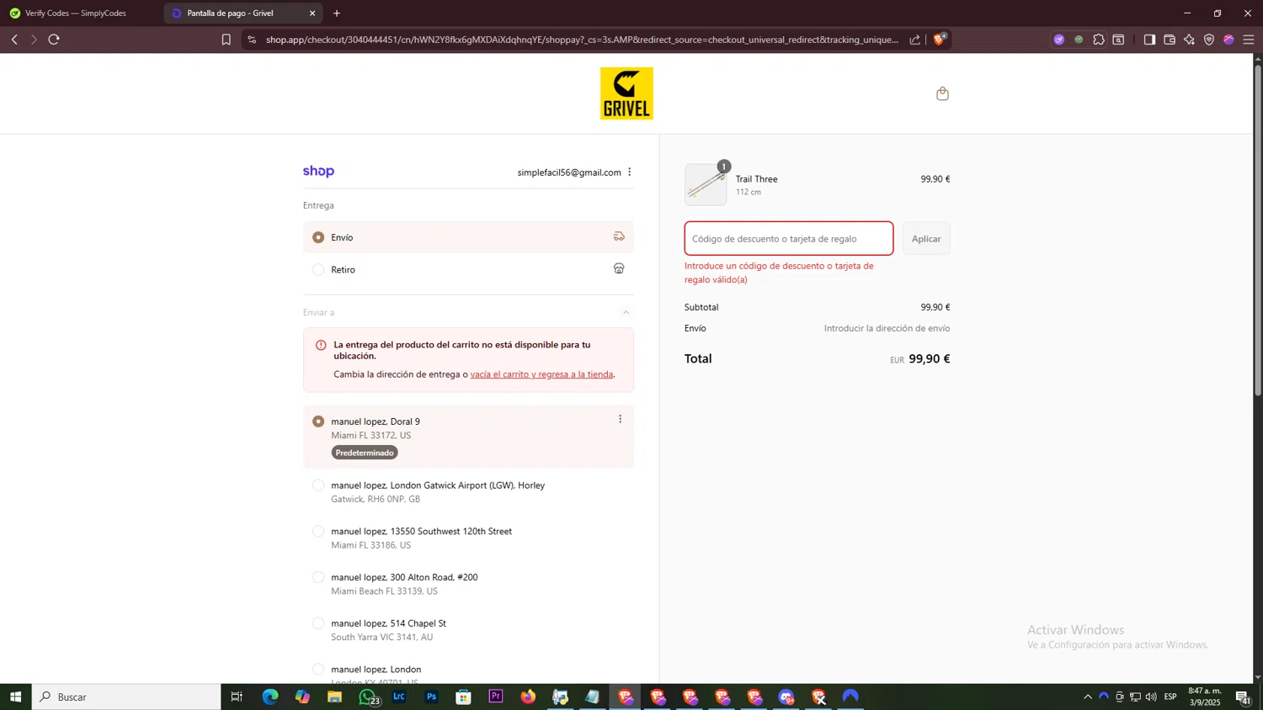Open File Explorer from taskbar
1263x710 pixels.
334,697
